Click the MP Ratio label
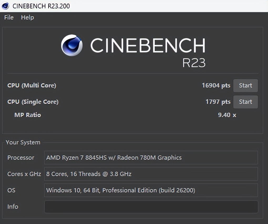Image resolution: width=268 pixels, height=224 pixels. (x=28, y=115)
